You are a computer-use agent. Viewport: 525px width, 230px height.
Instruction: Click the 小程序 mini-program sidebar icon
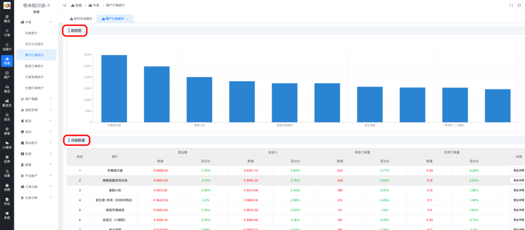click(7, 145)
